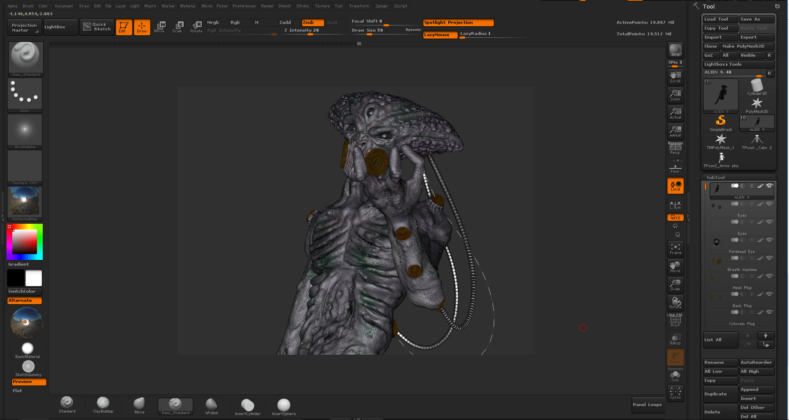The height and width of the screenshot is (420, 789).
Task: Hide the Head Plug subtool
Action: (769, 276)
